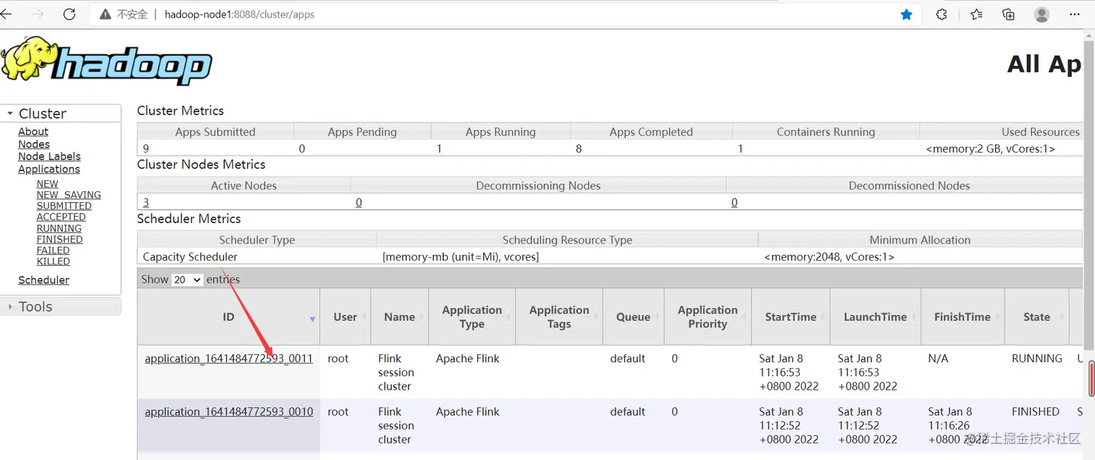The width and height of the screenshot is (1095, 460).
Task: Click the browser forward arrow
Action: [38, 14]
